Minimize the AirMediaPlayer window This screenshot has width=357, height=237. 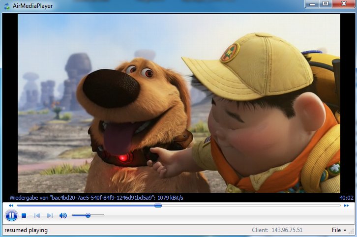click(x=312, y=4)
